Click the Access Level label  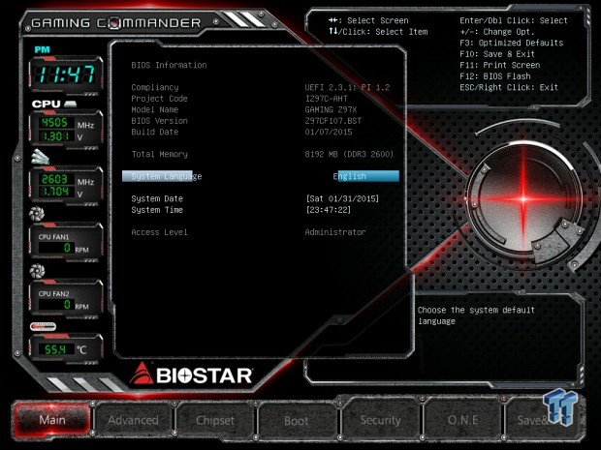[159, 232]
